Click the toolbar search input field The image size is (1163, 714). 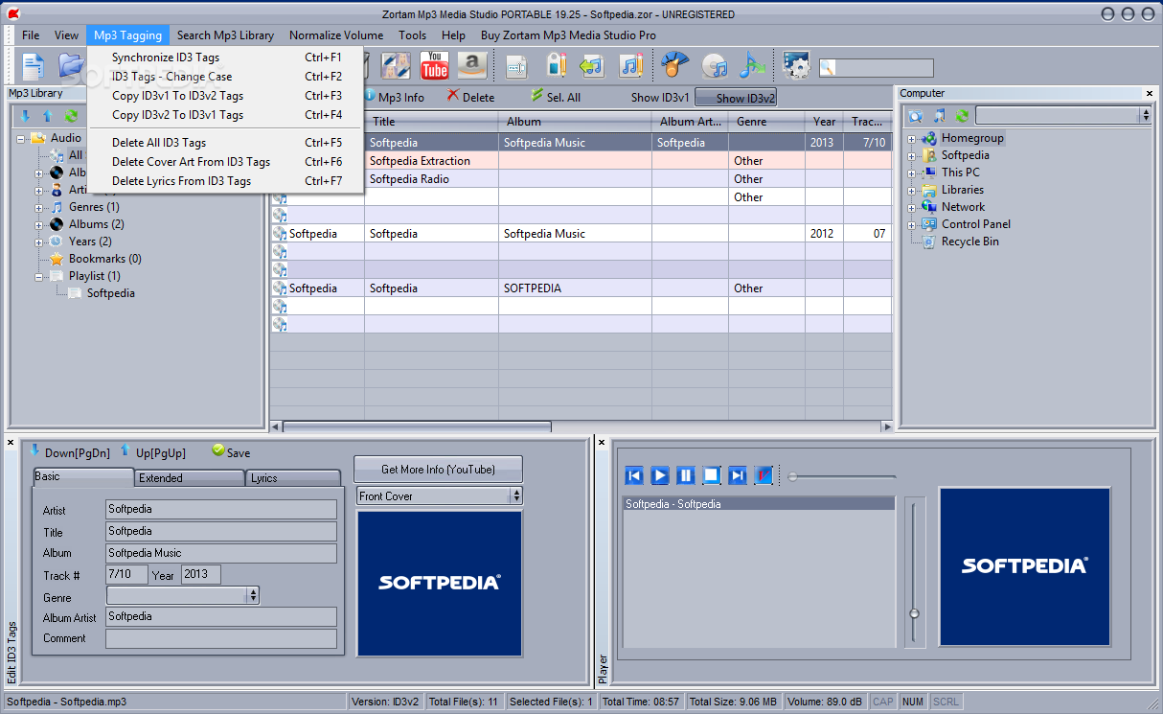(876, 68)
